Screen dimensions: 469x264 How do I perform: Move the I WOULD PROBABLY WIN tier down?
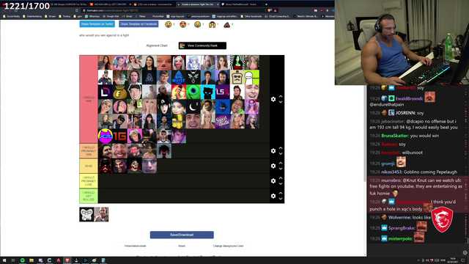(x=281, y=154)
